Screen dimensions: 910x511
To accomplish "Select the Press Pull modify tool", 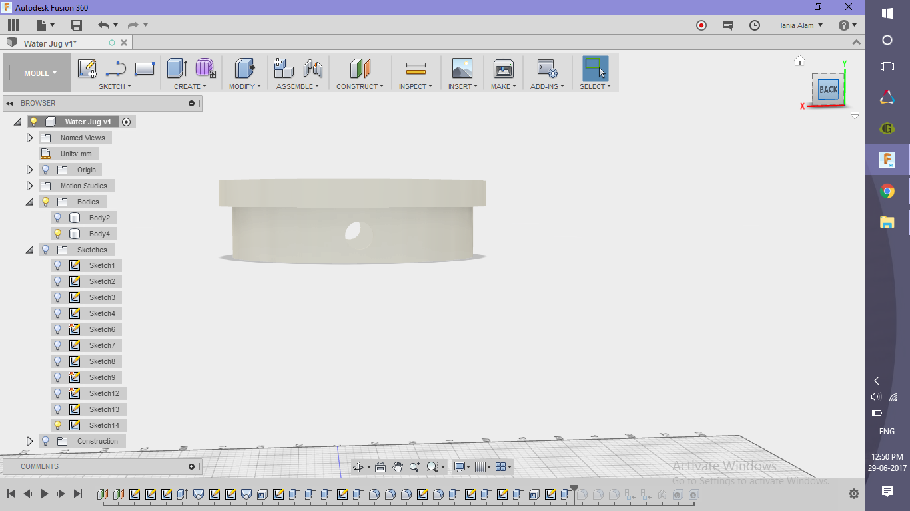I will pos(245,69).
